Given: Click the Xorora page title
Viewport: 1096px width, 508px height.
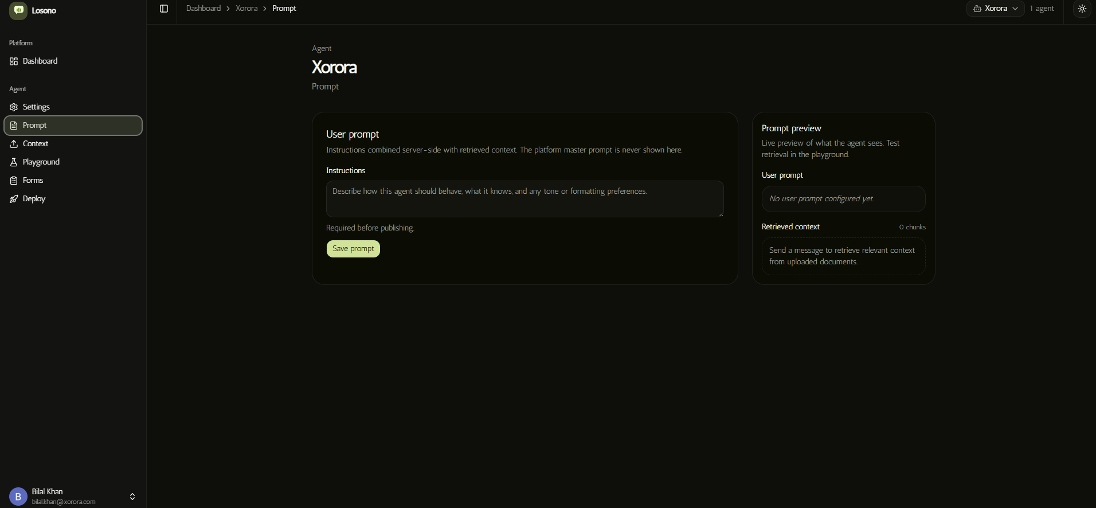Looking at the screenshot, I should [x=334, y=68].
